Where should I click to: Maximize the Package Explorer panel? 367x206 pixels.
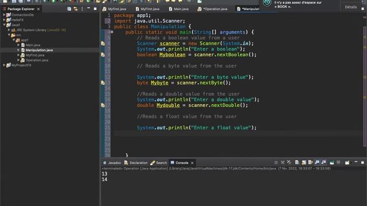[x=95, y=9]
